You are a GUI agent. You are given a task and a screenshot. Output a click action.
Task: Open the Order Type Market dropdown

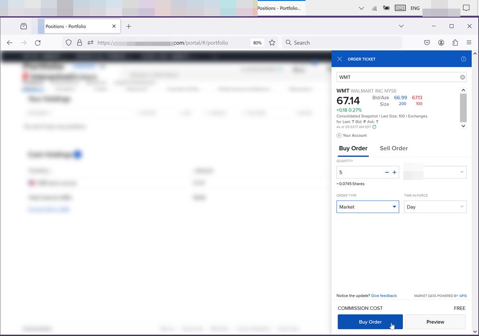(x=367, y=207)
